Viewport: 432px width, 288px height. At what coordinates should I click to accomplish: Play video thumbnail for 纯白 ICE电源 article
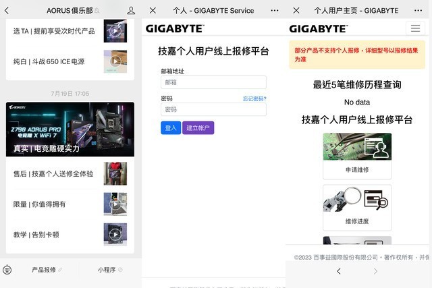click(115, 61)
